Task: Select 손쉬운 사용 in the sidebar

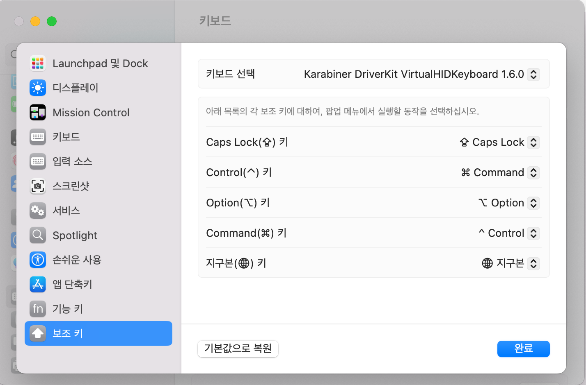Action: tap(98, 260)
